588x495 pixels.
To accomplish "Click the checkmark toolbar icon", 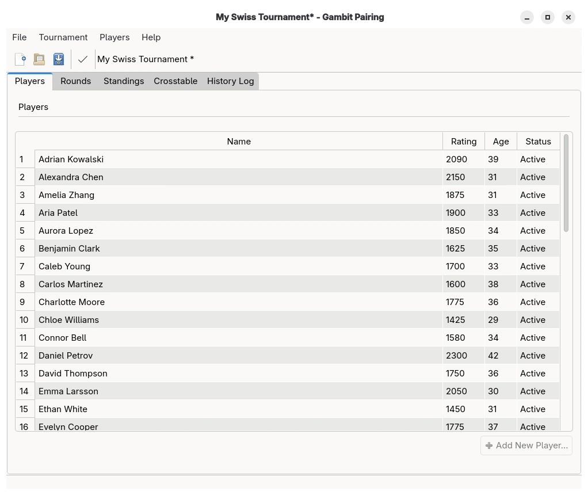I will pyautogui.click(x=83, y=59).
